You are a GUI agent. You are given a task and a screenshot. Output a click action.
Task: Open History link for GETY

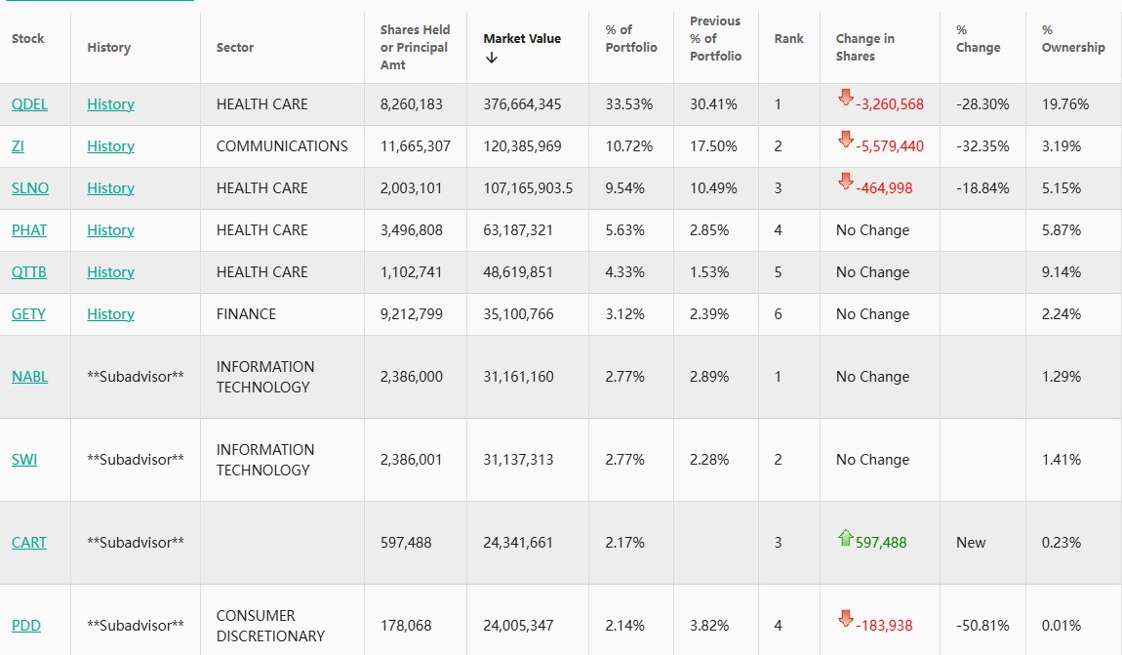tap(110, 314)
